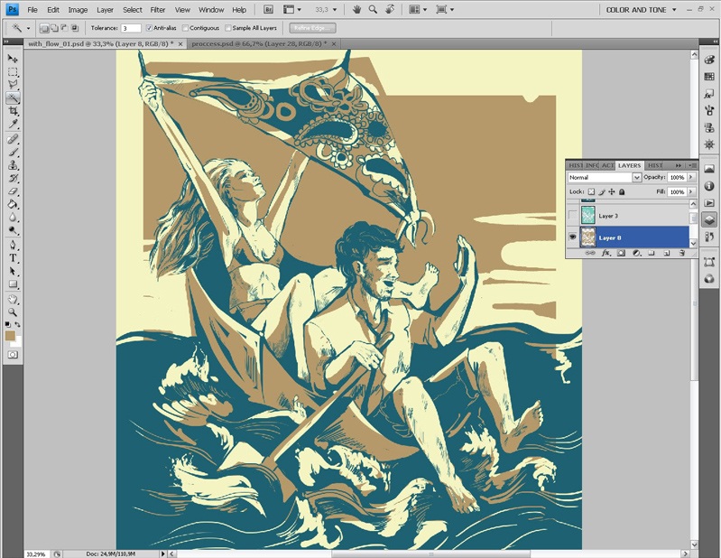Activate the Horizontal Type tool
The width and height of the screenshot is (721, 558).
[x=13, y=257]
